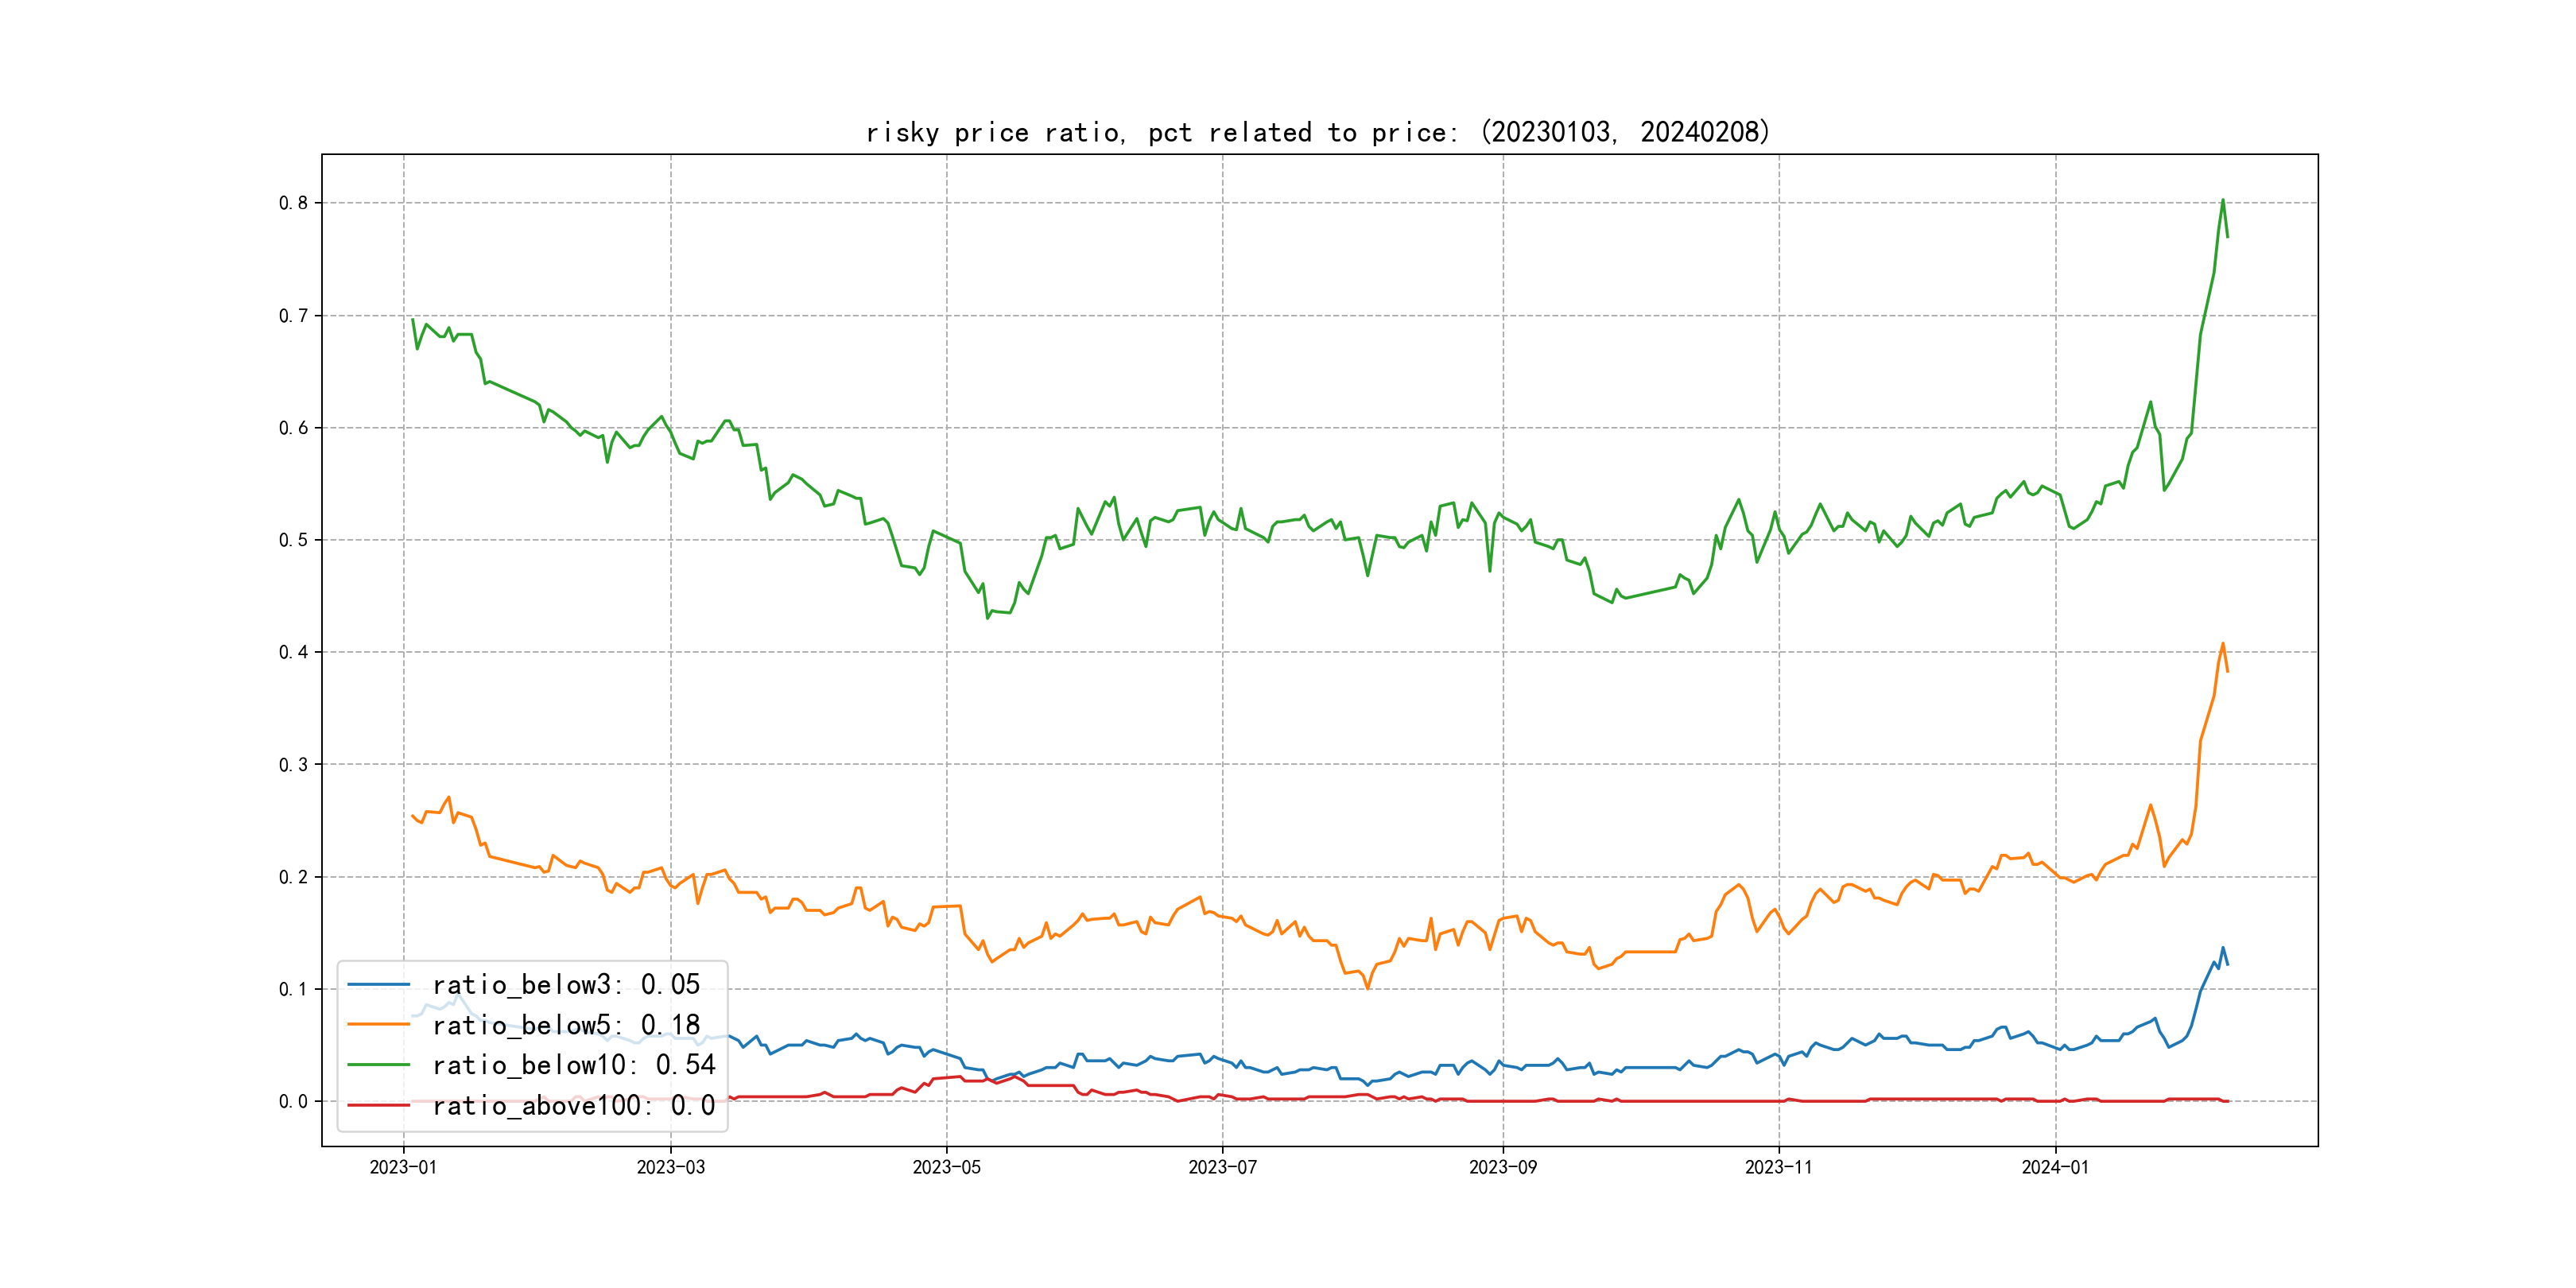
Task: Click the 0.8 y-axis tick label
Action: coord(293,203)
